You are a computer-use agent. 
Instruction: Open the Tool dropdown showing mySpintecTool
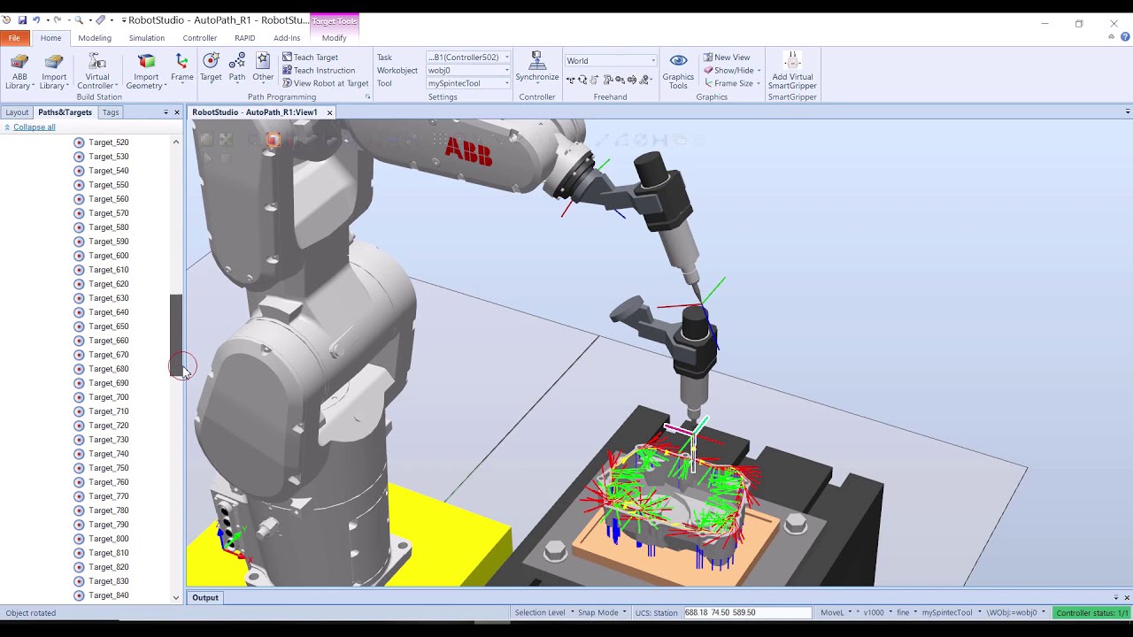pos(468,83)
